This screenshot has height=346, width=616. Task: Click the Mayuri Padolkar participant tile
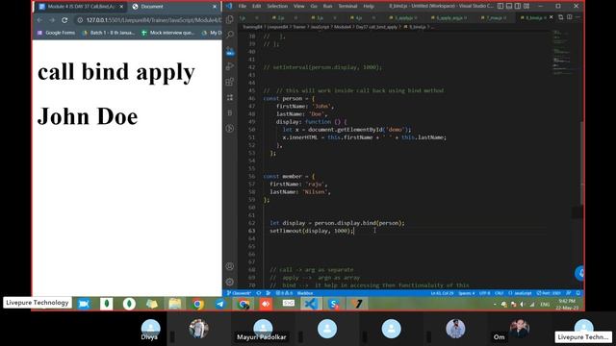point(263,329)
